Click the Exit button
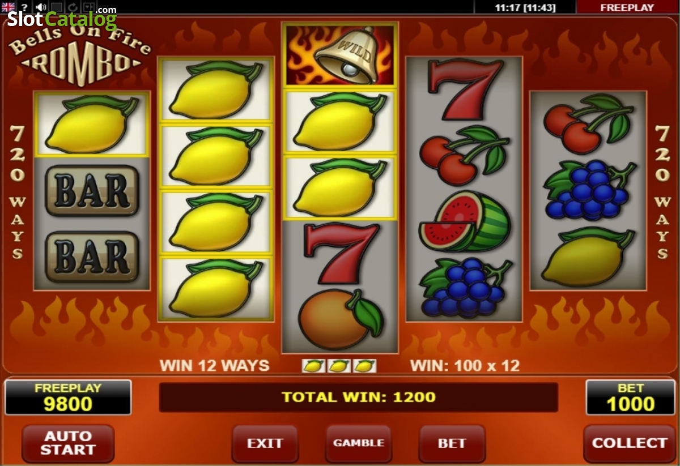Viewport: 680px width, 466px height. [x=265, y=443]
